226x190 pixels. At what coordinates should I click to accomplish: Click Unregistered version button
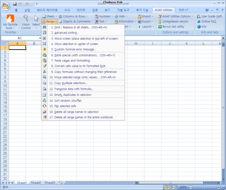[x=173, y=21]
